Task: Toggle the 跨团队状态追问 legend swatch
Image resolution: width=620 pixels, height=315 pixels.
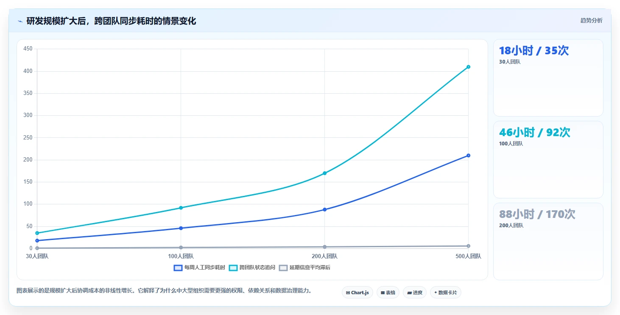Action: tap(233, 268)
